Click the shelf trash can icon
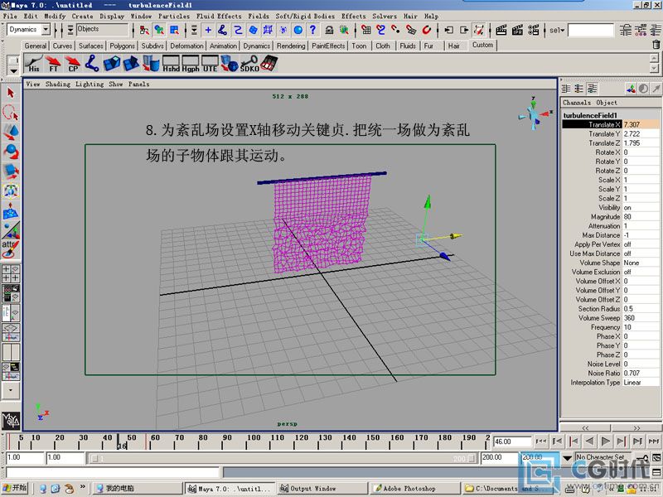Screen dimensions: 663x497 click(656, 45)
